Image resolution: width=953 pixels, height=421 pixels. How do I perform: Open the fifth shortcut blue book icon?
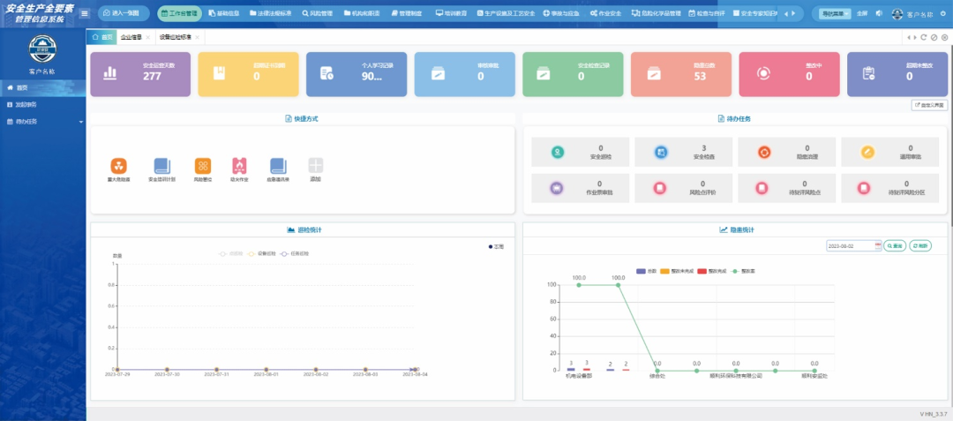(x=278, y=166)
